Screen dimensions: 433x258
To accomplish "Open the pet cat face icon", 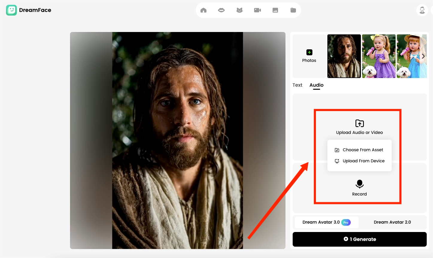I will click(239, 10).
